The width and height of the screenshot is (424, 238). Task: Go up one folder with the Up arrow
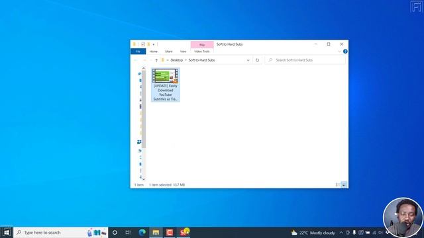point(156,60)
